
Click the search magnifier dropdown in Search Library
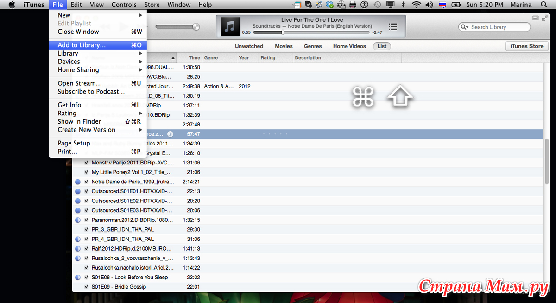(464, 27)
